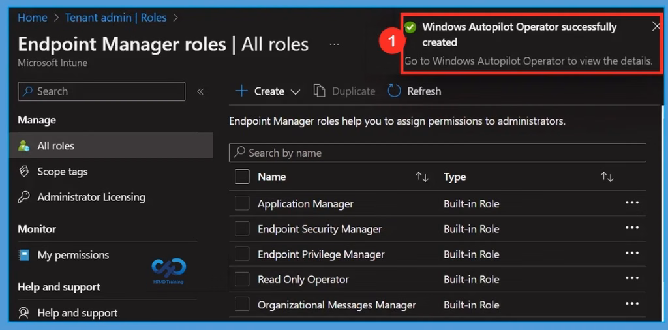Viewport: 668px width, 330px height.
Task: Open the Read Only Operator role
Action: tap(303, 280)
